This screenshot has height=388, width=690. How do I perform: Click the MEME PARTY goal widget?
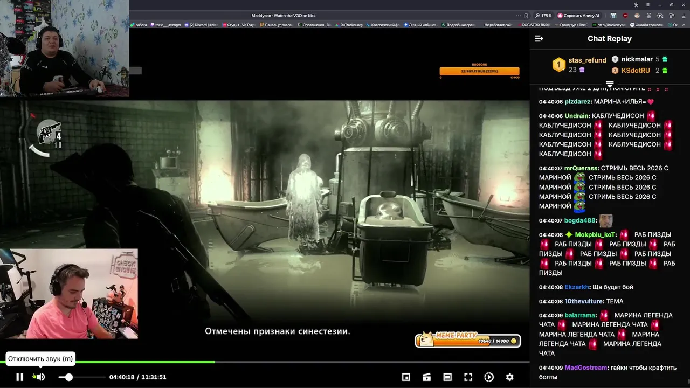click(468, 339)
